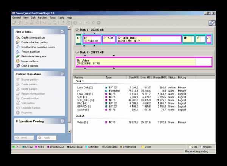Select the 'Video (D:)' row
227x166 pixels.
click(131, 122)
